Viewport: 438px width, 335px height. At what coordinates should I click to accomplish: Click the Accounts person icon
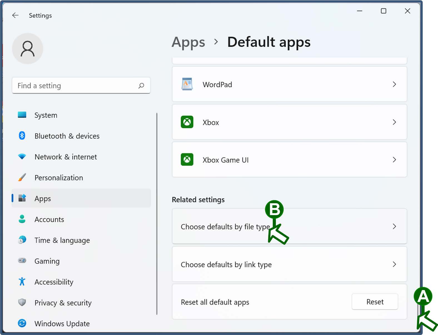22,219
